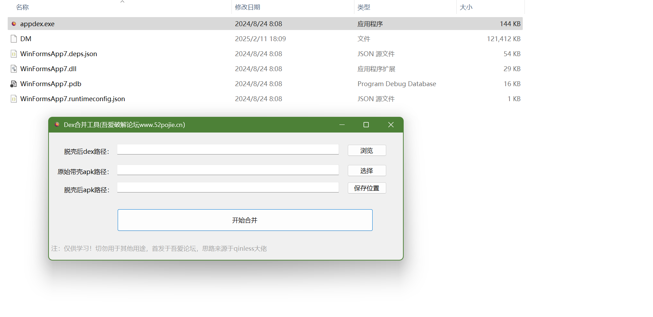Image resolution: width=653 pixels, height=317 pixels.
Task: Click the appdex.exe file icon
Action: 14,24
